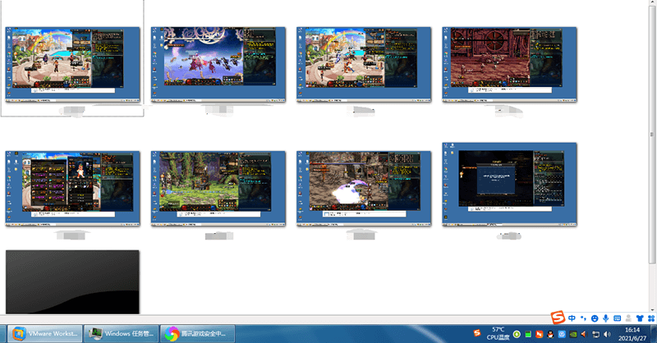Screen dimensions: 657x343
Task: Open Sogou skin shirt icon
Action: click(x=640, y=318)
